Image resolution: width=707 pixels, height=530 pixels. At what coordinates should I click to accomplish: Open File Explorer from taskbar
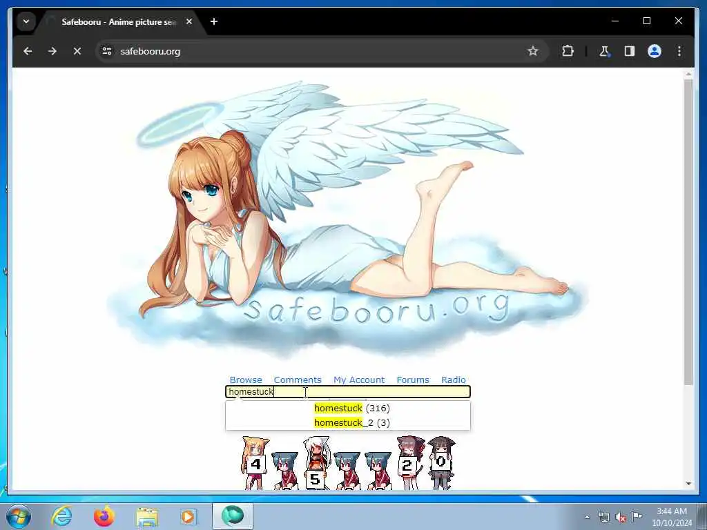point(147,516)
